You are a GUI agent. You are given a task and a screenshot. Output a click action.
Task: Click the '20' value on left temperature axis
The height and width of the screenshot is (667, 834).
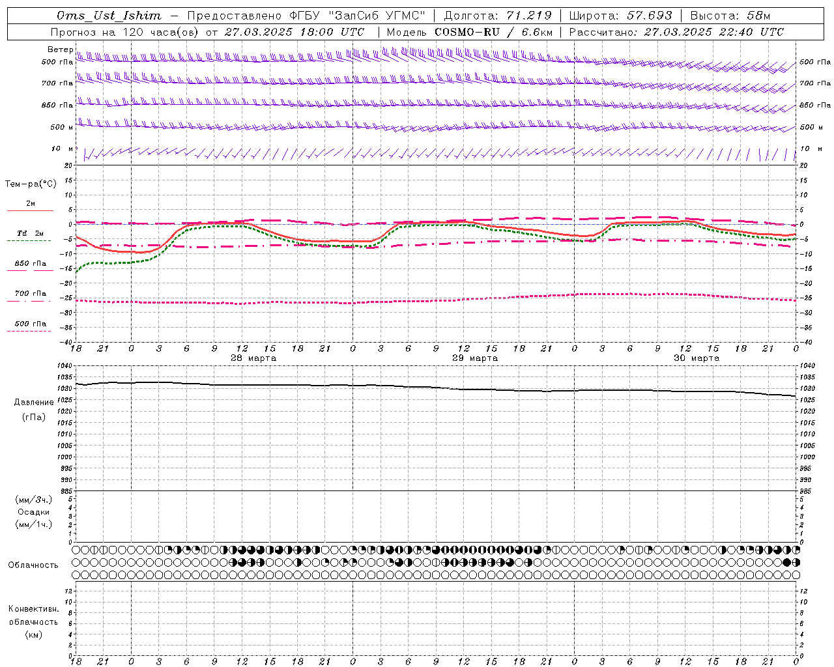[x=68, y=166]
